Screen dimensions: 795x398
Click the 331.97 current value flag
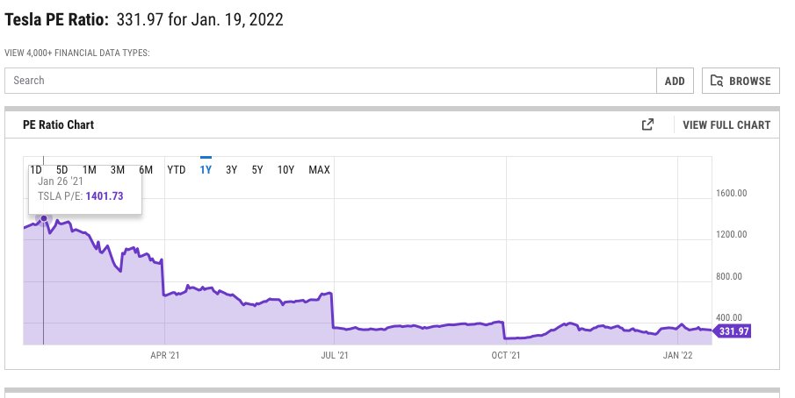(733, 331)
